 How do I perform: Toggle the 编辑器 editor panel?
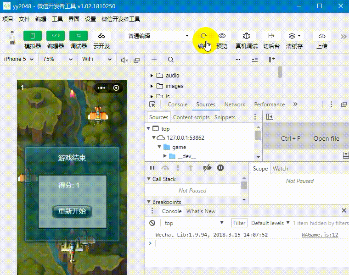click(x=56, y=36)
